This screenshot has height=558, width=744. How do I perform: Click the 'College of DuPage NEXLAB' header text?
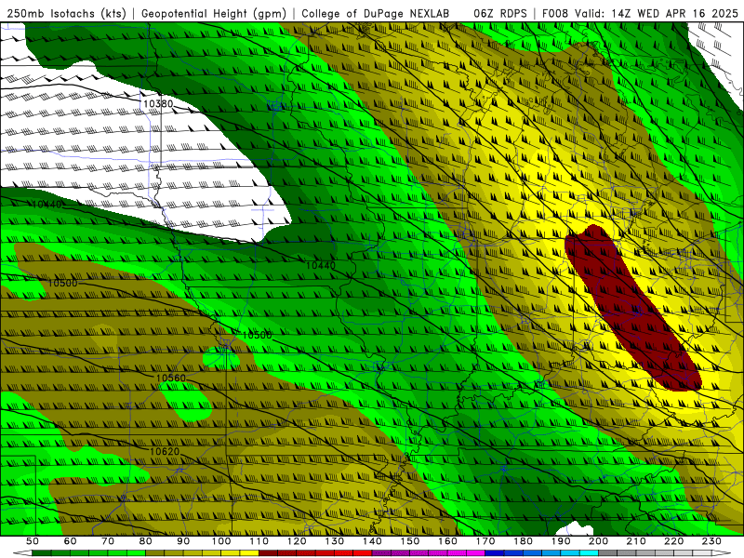click(375, 13)
